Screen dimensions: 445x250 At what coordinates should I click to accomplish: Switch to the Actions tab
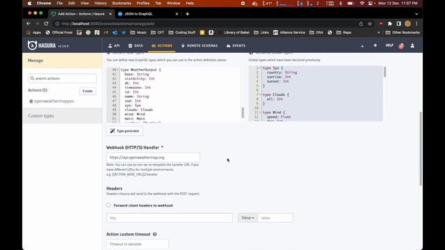[162, 46]
